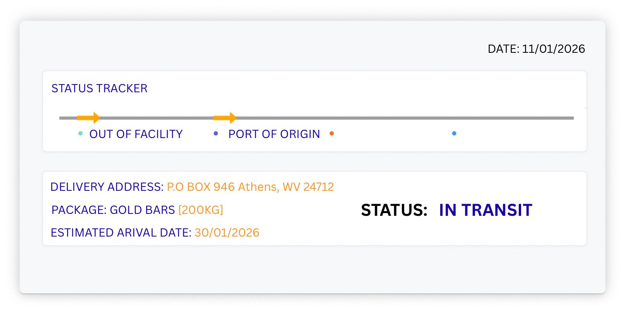Select the purple dot before Port of Origin

(216, 133)
